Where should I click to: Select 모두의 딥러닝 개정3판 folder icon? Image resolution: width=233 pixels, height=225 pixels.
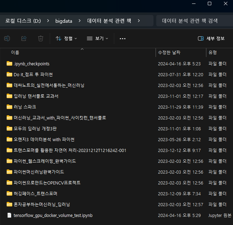point(9,129)
